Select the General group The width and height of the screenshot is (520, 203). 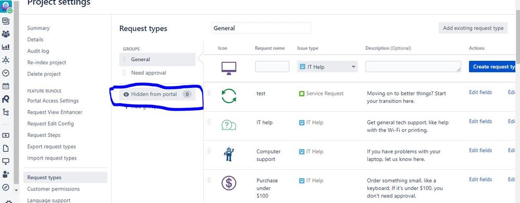157,60
